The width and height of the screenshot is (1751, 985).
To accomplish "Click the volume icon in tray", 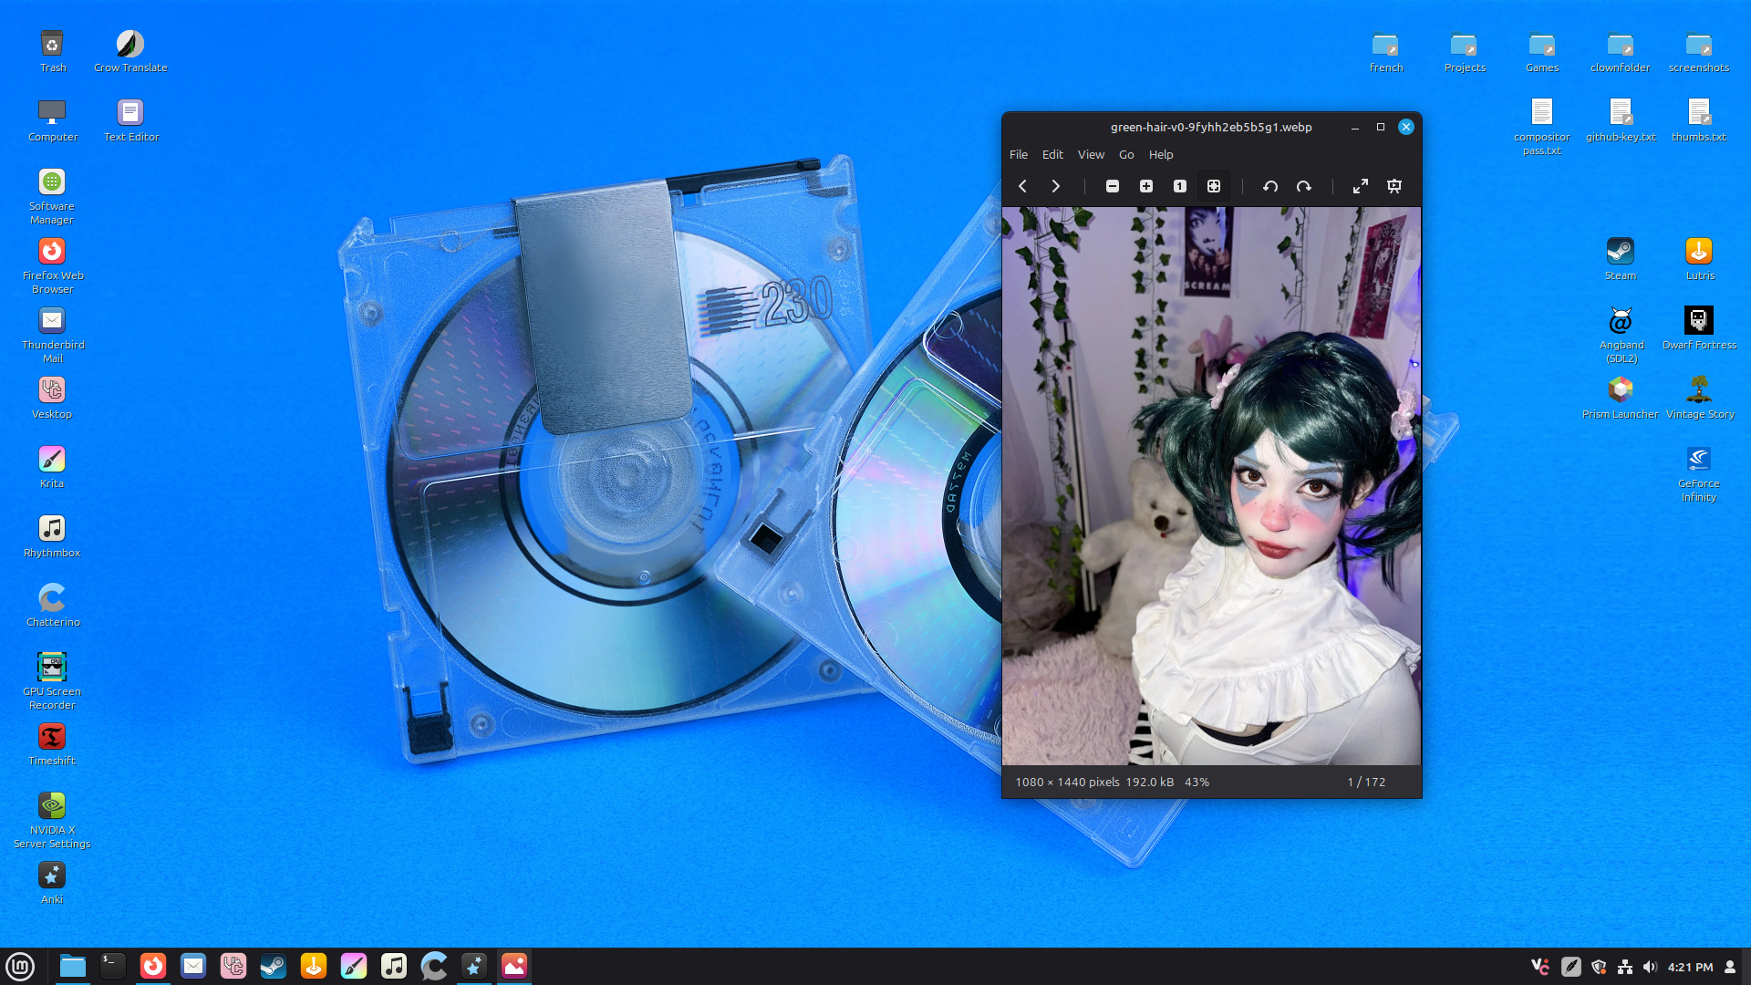I will [1650, 967].
